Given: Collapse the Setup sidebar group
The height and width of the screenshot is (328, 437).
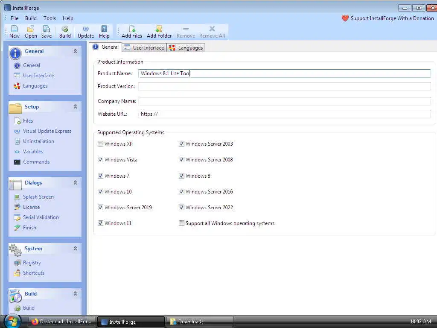Looking at the screenshot, I should (x=75, y=106).
